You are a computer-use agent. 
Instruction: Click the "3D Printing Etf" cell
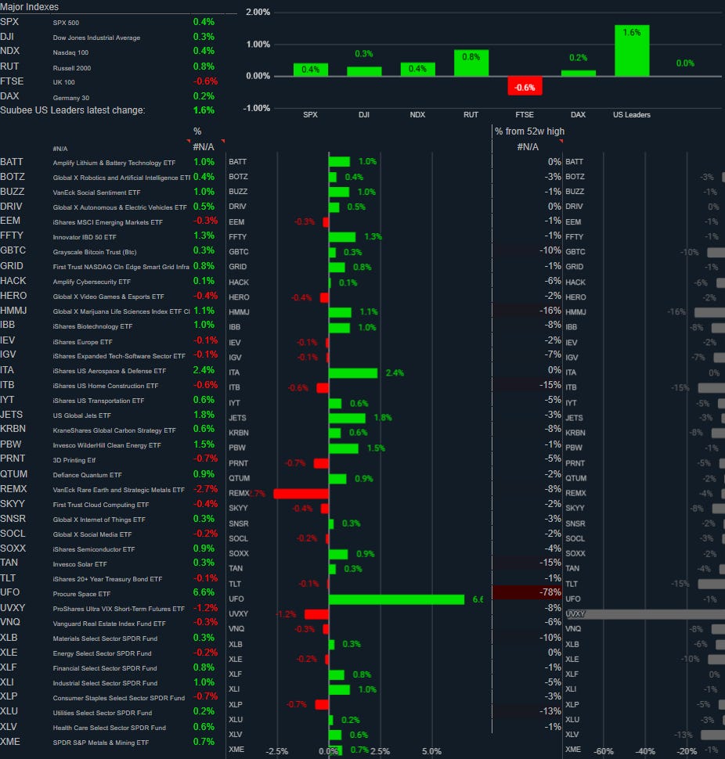coord(74,460)
